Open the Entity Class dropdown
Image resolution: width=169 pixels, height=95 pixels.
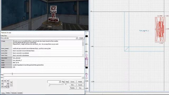click(x=77, y=38)
